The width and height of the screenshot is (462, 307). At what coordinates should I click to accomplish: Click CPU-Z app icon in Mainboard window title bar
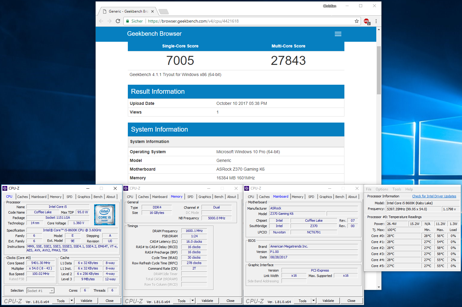[x=247, y=188]
